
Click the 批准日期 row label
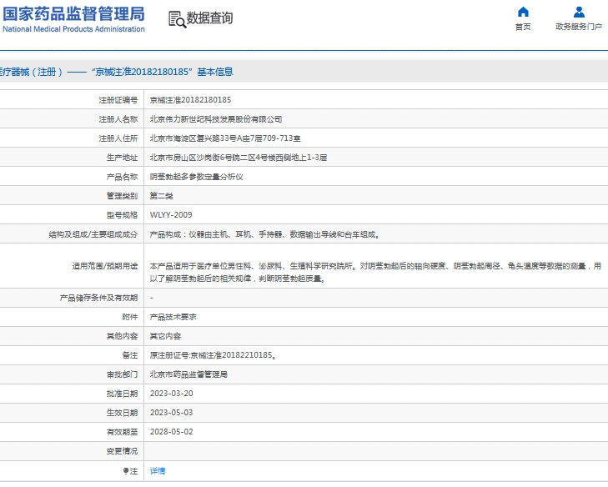(122, 394)
